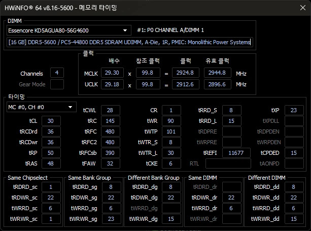The image size is (311, 231).
Task: Select the tRFC value 480
Action: 111,131
